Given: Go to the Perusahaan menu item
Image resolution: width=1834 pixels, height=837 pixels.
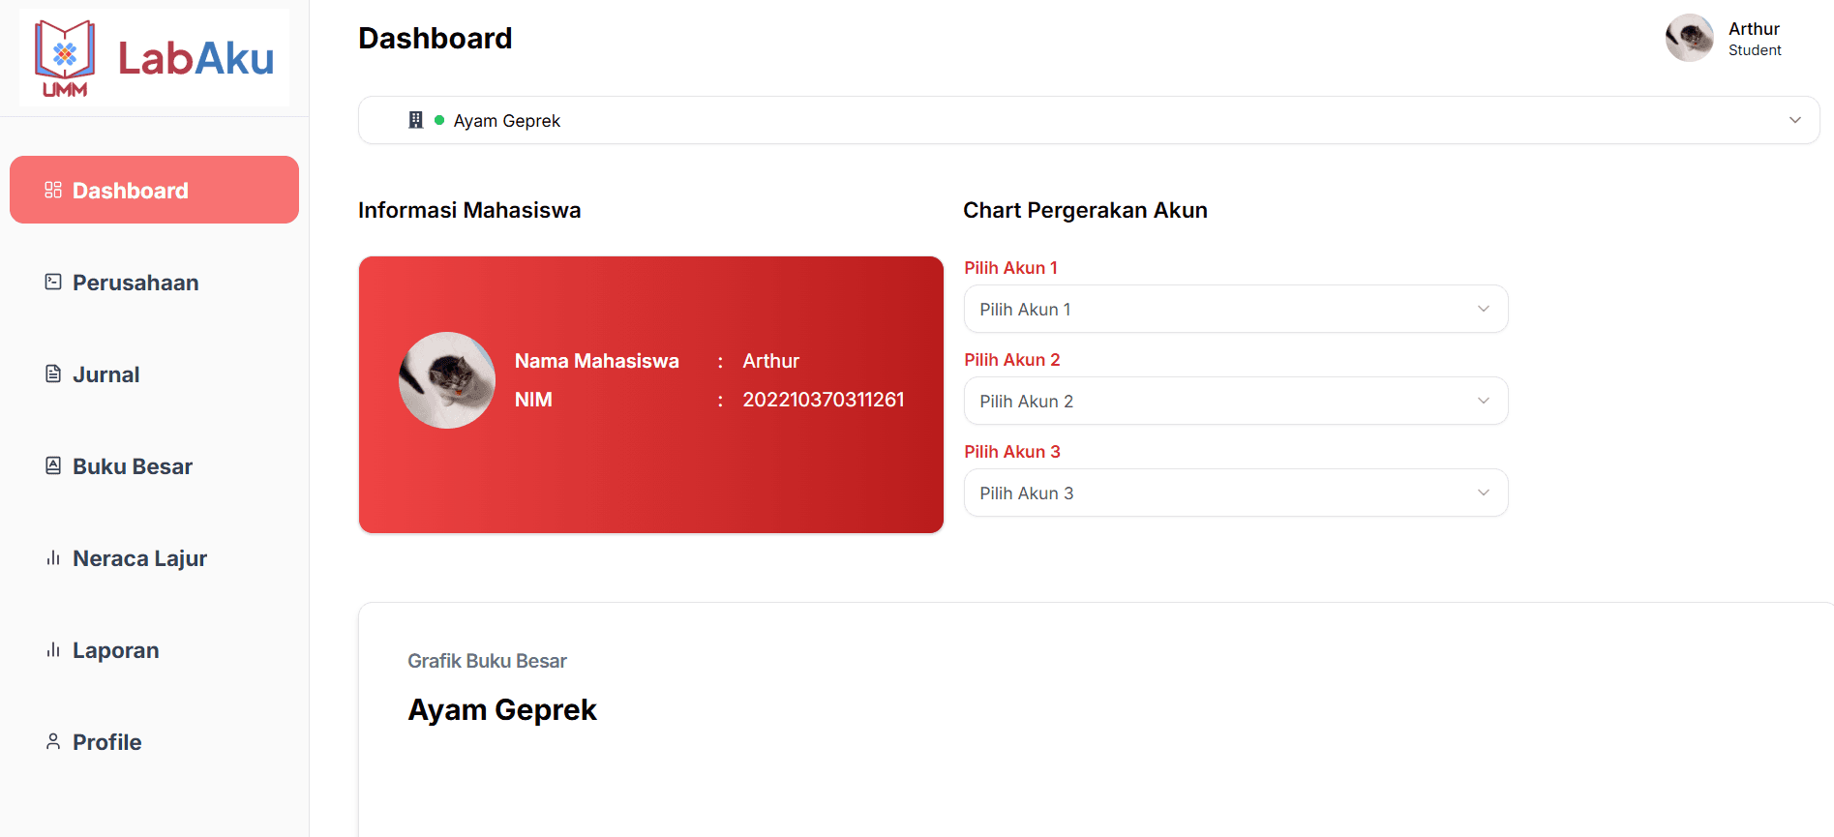Looking at the screenshot, I should [135, 283].
